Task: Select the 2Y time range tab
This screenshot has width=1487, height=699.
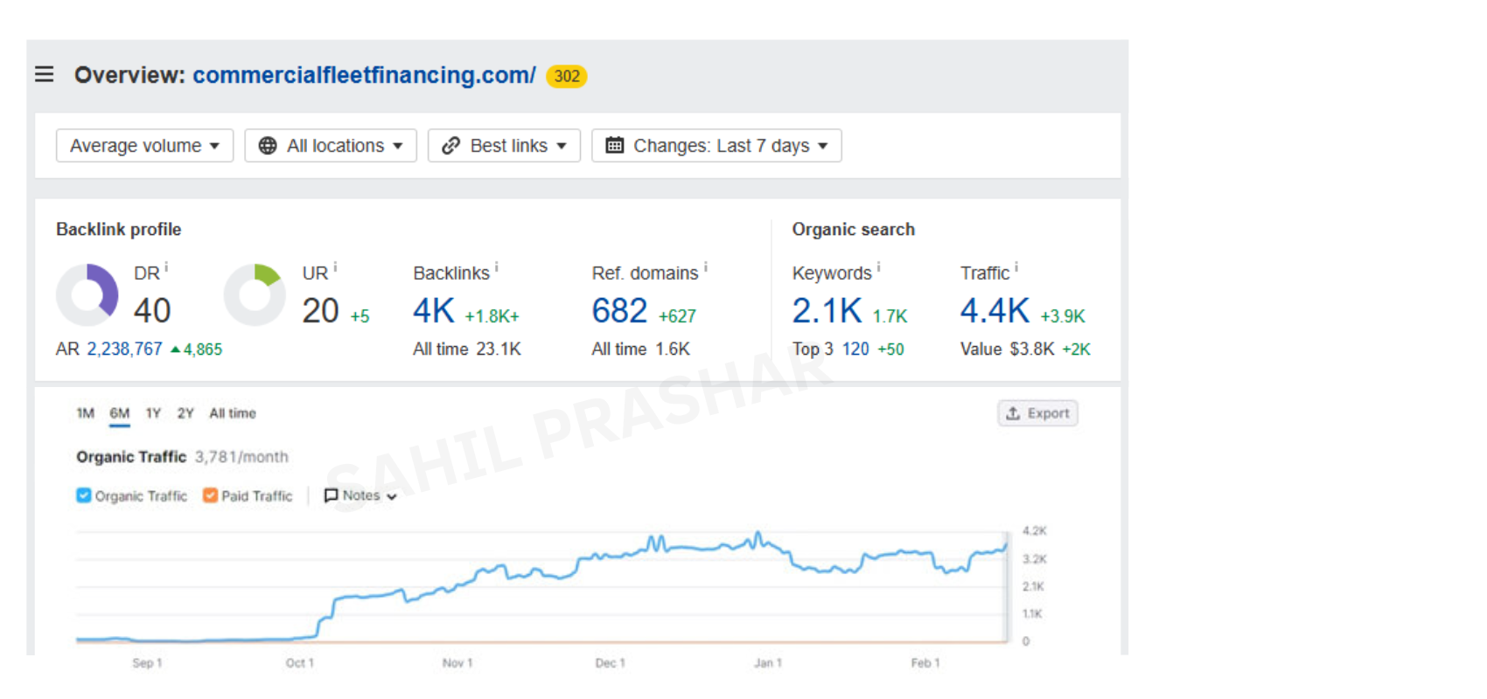Action: tap(185, 413)
